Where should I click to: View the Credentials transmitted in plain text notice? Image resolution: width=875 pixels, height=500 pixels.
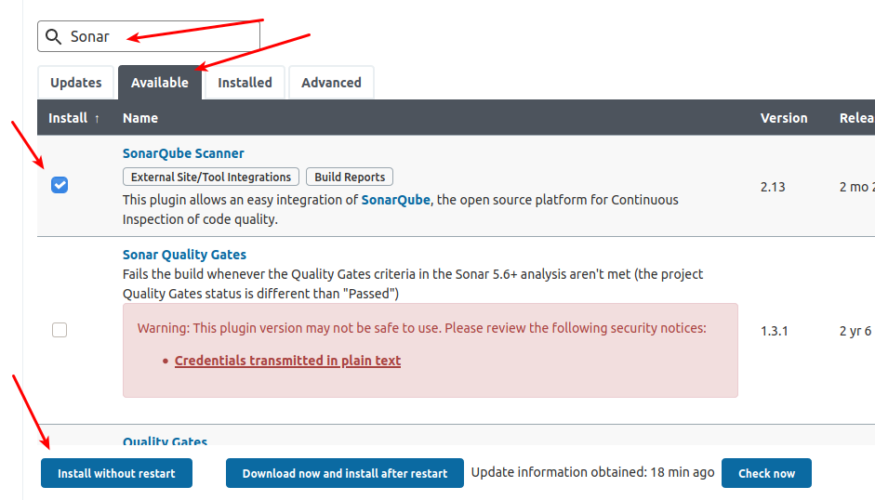pyautogui.click(x=287, y=361)
